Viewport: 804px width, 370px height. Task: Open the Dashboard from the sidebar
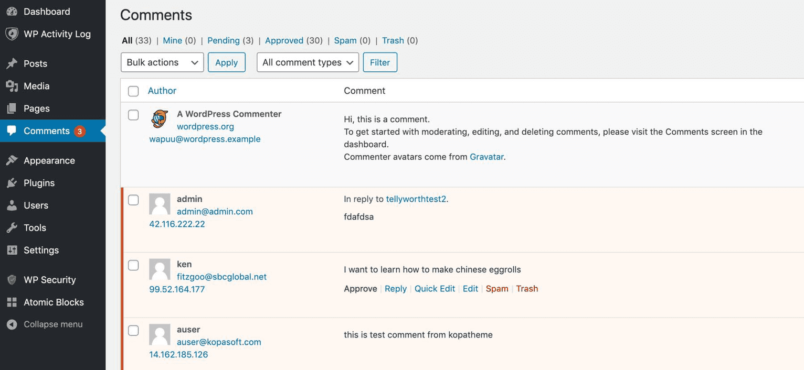46,11
